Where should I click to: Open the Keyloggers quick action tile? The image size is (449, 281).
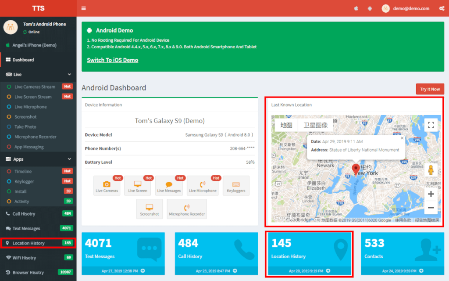click(x=236, y=186)
